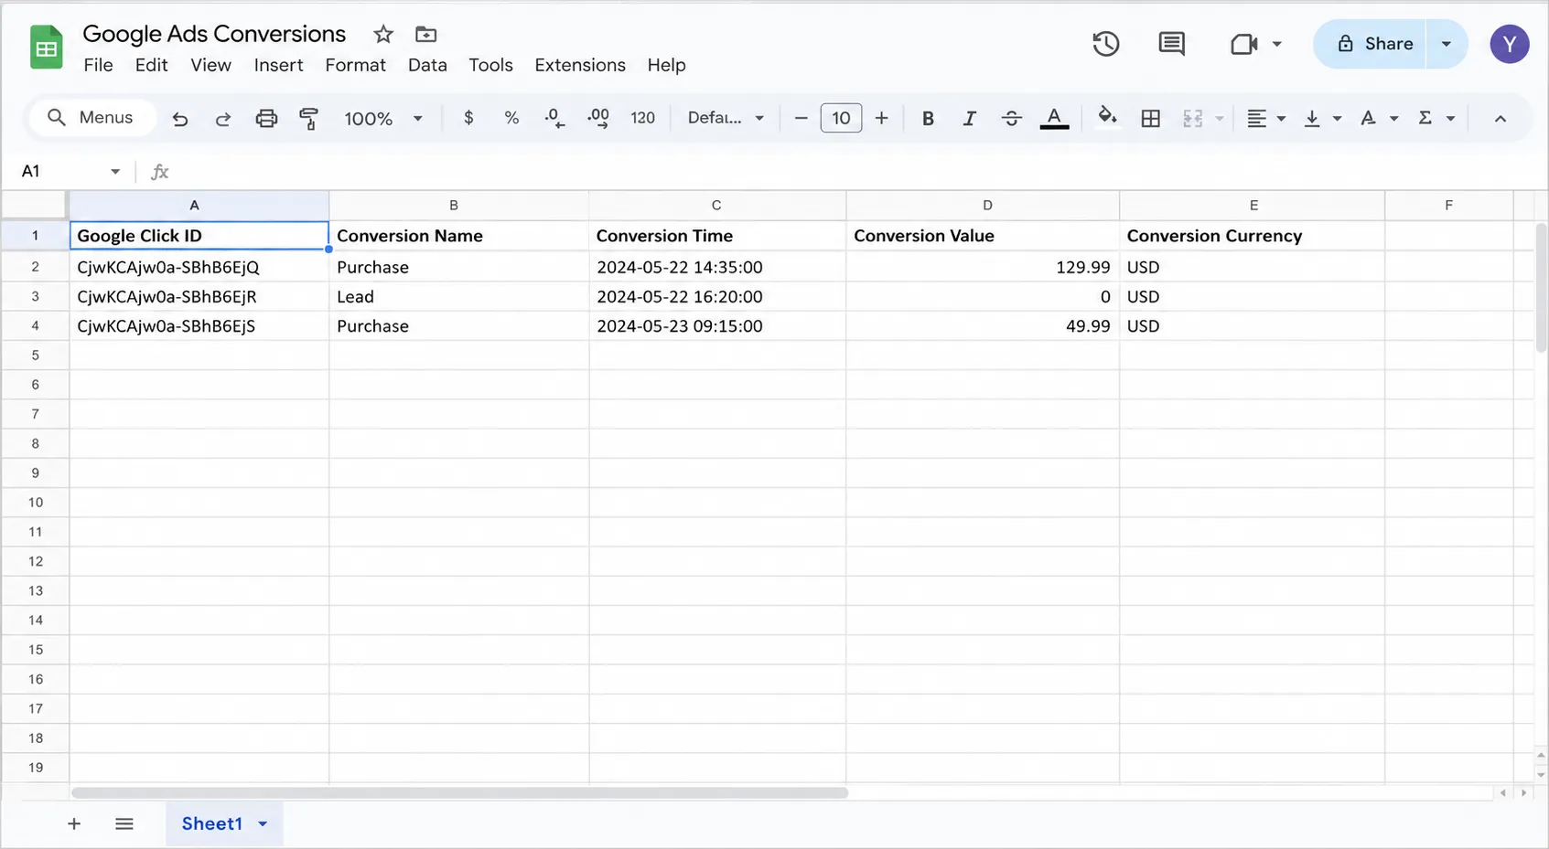
Task: Toggle bold formatting
Action: point(928,118)
